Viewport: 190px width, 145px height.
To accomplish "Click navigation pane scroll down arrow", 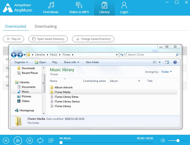I will [44, 114].
